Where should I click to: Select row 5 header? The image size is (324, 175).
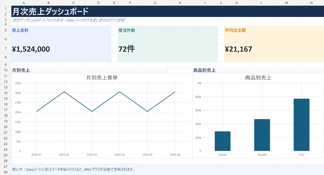pyautogui.click(x=6, y=30)
